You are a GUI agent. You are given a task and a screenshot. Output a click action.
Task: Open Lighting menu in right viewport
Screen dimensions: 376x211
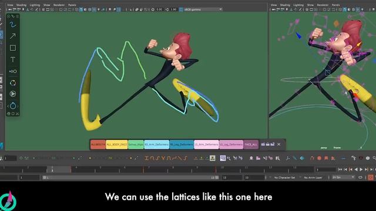(298, 5)
